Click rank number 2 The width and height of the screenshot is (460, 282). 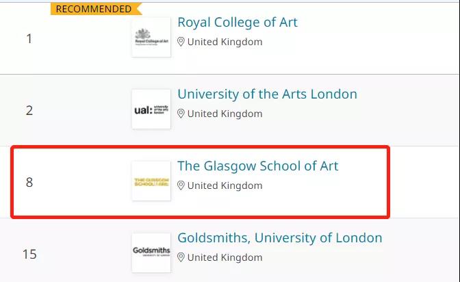[29, 110]
